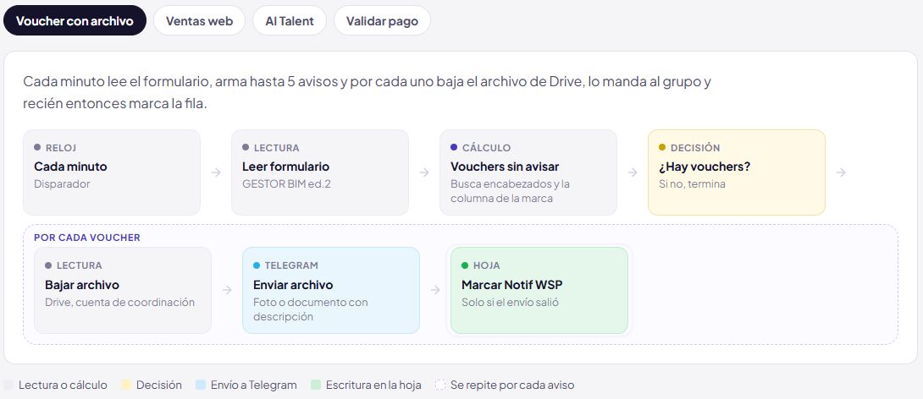This screenshot has width=923, height=399.
Task: Open the Bajar archivo step card
Action: point(123,290)
